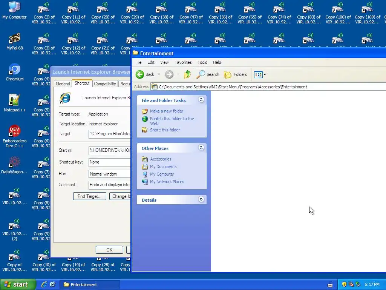Click Entertainment taskbar button
The image size is (386, 290).
click(90, 285)
